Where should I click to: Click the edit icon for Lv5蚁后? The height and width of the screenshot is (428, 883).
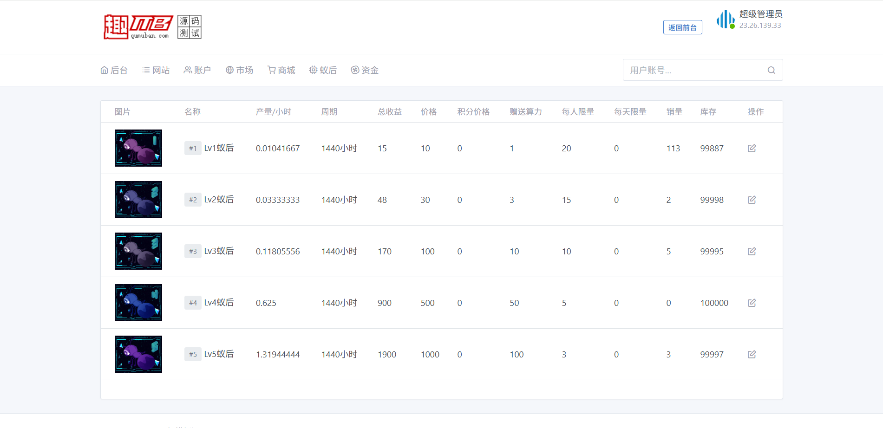pyautogui.click(x=752, y=354)
